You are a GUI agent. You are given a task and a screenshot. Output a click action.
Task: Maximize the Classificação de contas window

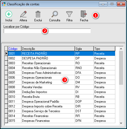pos(112,4)
